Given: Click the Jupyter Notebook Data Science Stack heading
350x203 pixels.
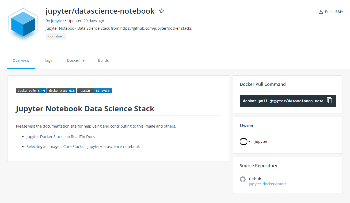Looking at the screenshot, I should click(85, 109).
